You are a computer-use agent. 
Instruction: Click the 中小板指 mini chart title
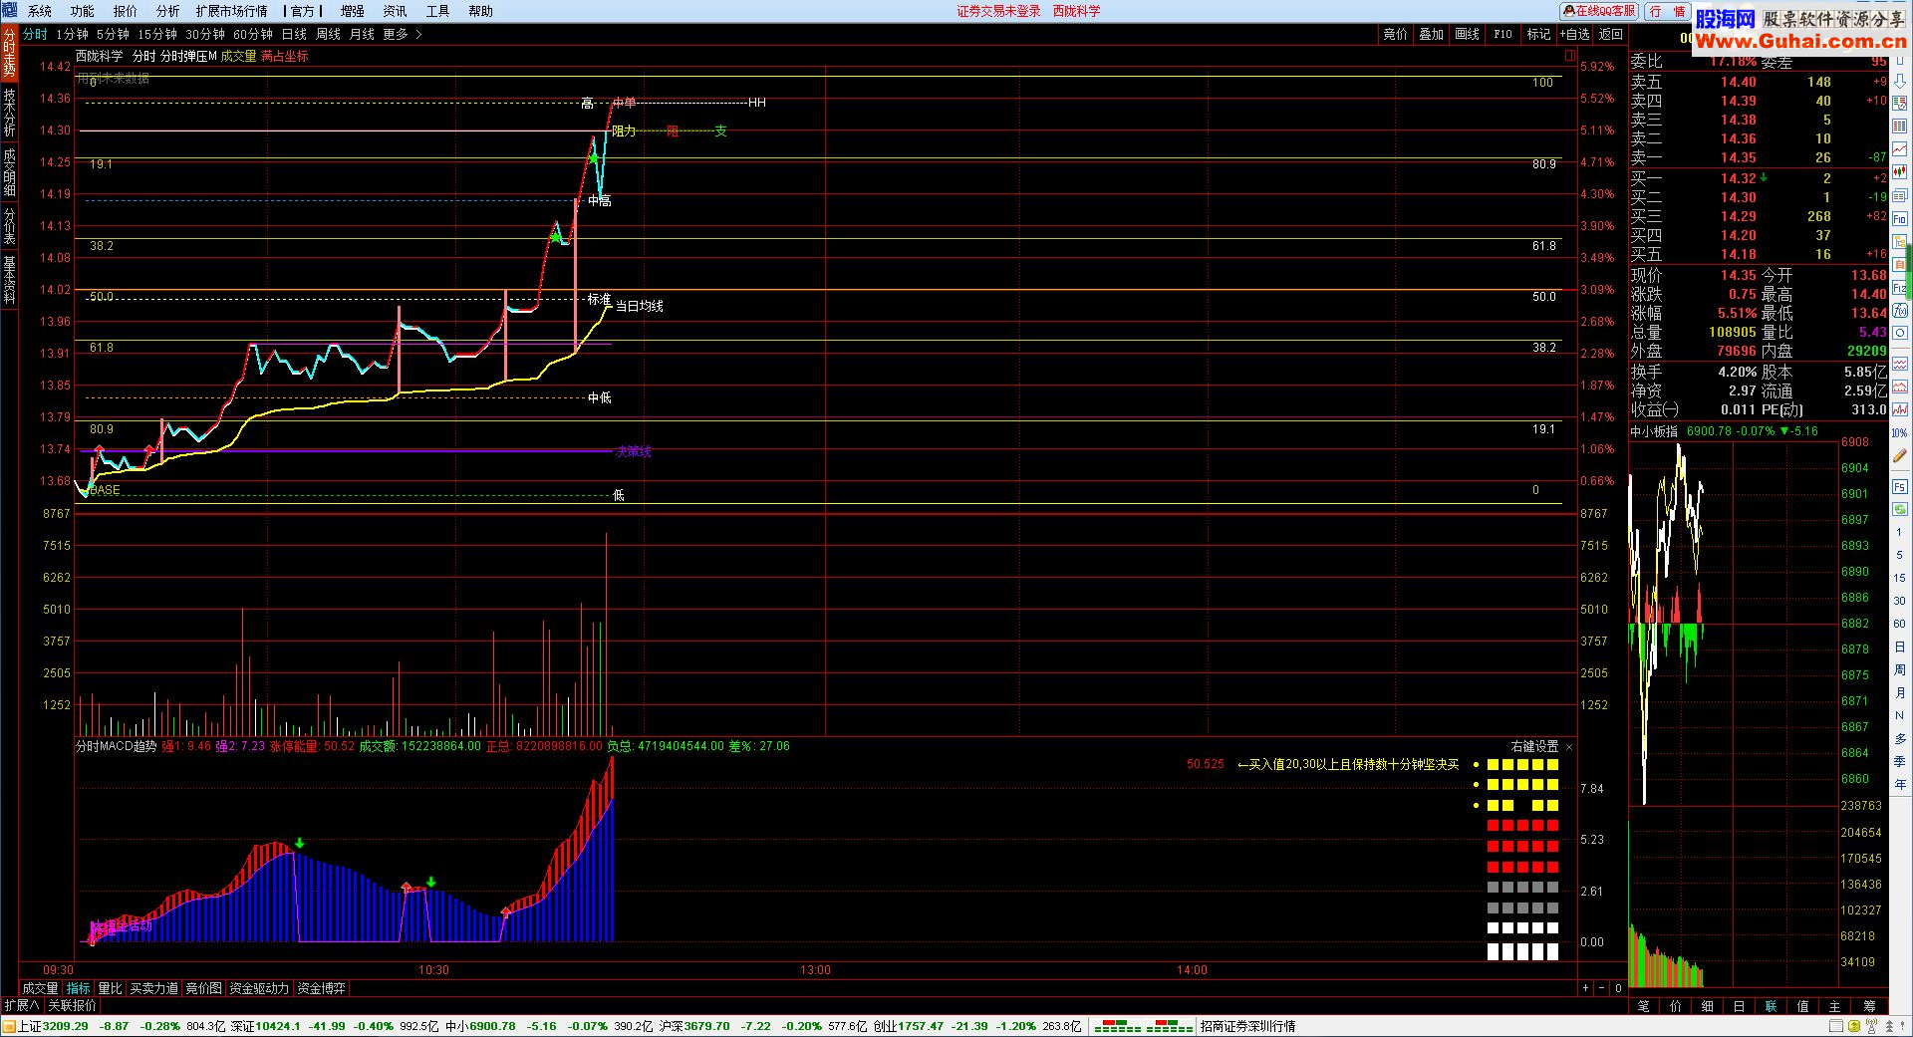[1654, 431]
